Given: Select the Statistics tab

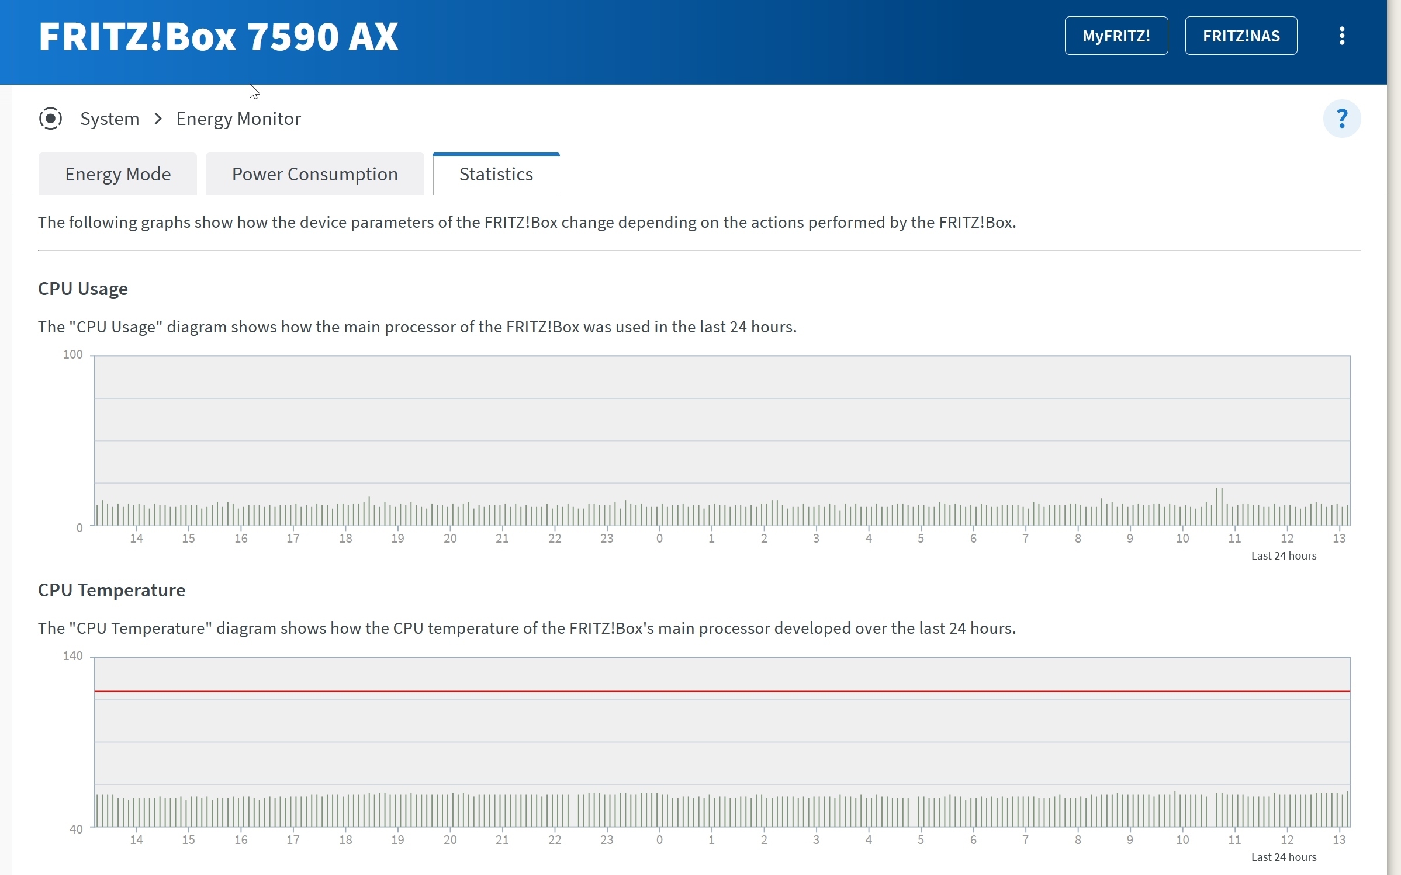Looking at the screenshot, I should pyautogui.click(x=496, y=174).
